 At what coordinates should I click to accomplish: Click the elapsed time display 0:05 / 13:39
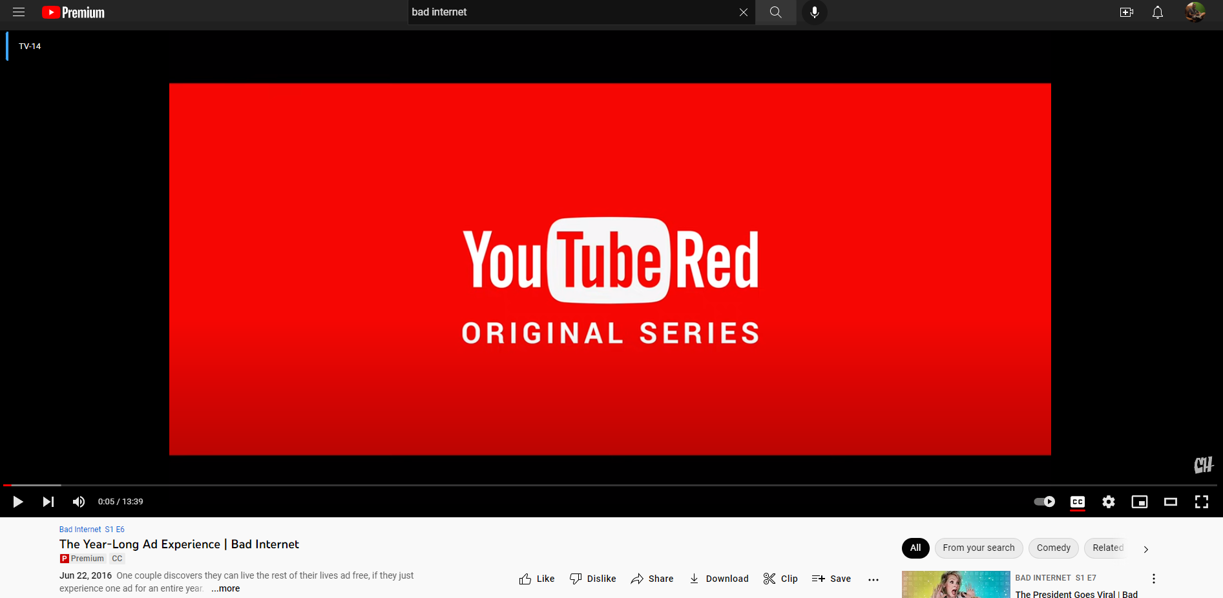point(121,502)
